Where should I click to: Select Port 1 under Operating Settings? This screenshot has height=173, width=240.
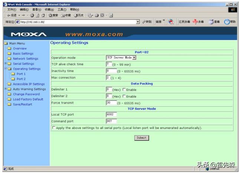pos(21,74)
